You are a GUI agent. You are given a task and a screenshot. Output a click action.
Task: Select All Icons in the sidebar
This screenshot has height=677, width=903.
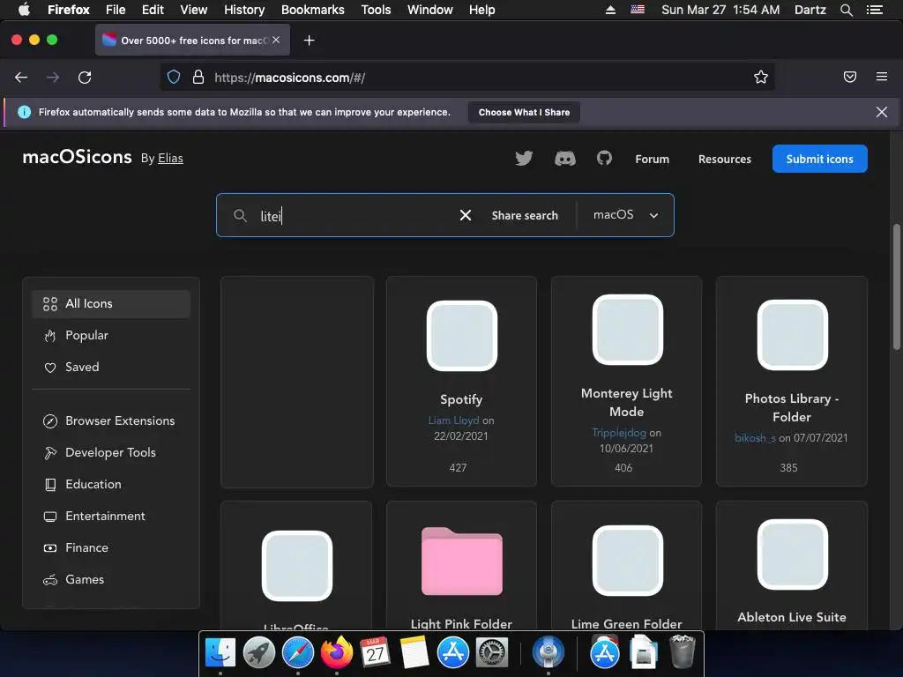111,304
